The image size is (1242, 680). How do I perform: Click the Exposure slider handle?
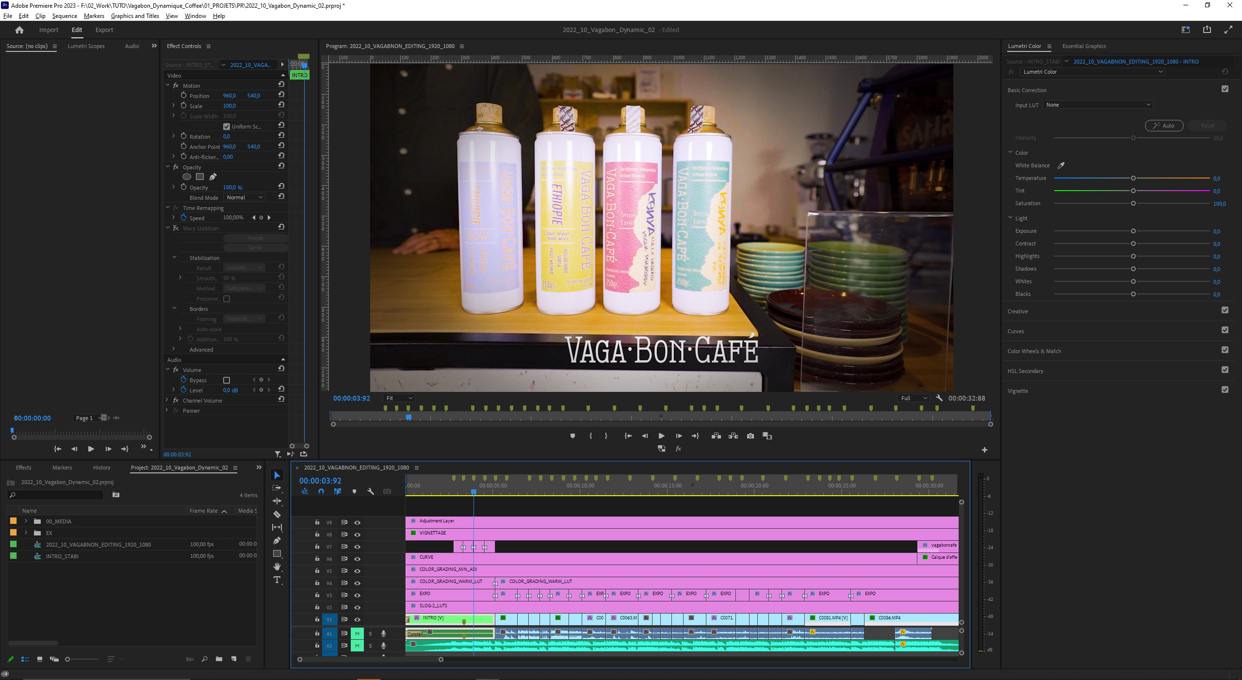pos(1133,231)
